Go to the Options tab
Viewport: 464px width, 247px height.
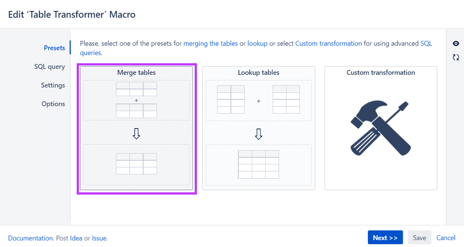53,104
